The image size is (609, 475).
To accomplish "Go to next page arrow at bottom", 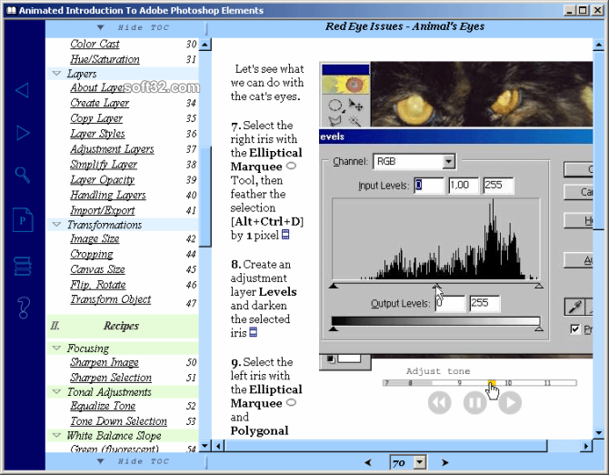I will (x=445, y=462).
